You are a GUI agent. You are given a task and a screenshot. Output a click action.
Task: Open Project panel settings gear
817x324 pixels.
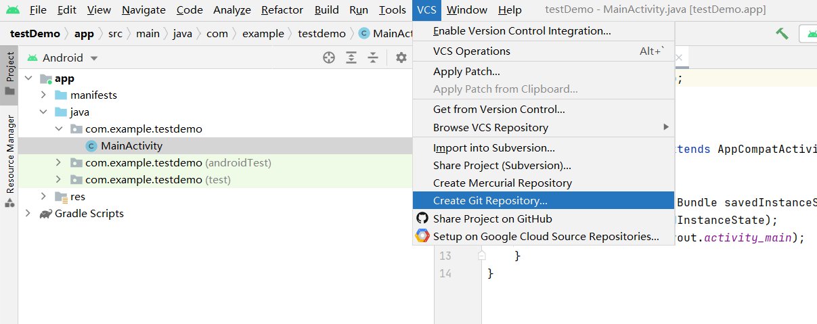pos(401,57)
